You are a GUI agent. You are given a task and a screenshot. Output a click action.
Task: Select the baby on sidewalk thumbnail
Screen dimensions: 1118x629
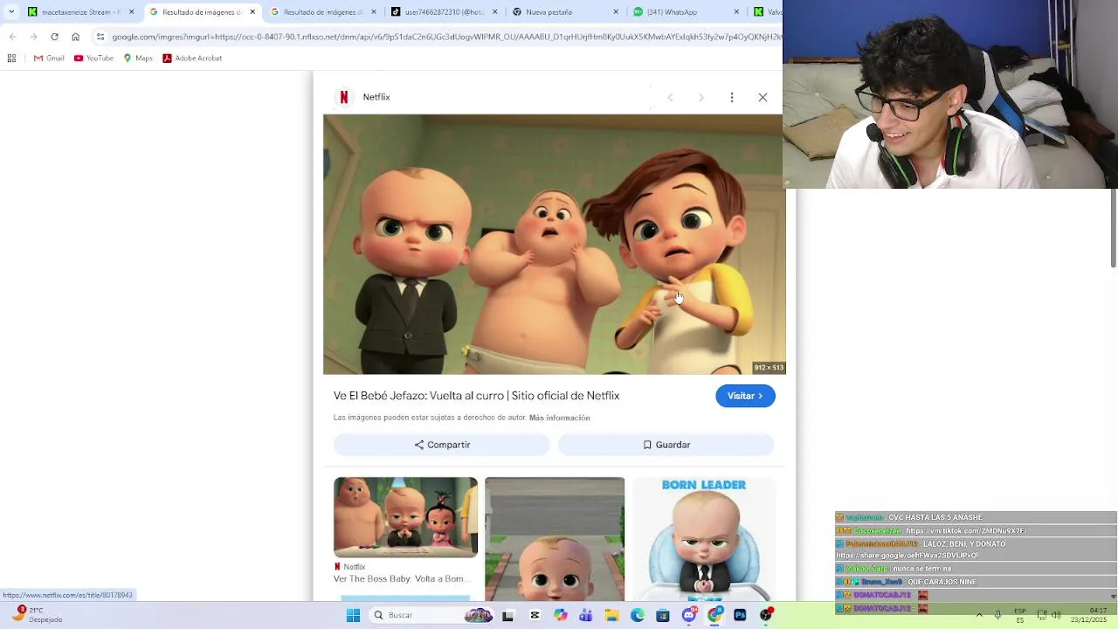555,539
